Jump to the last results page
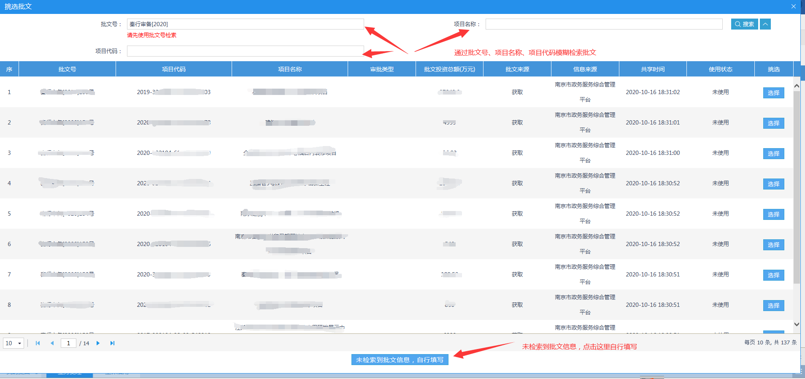 [112, 343]
